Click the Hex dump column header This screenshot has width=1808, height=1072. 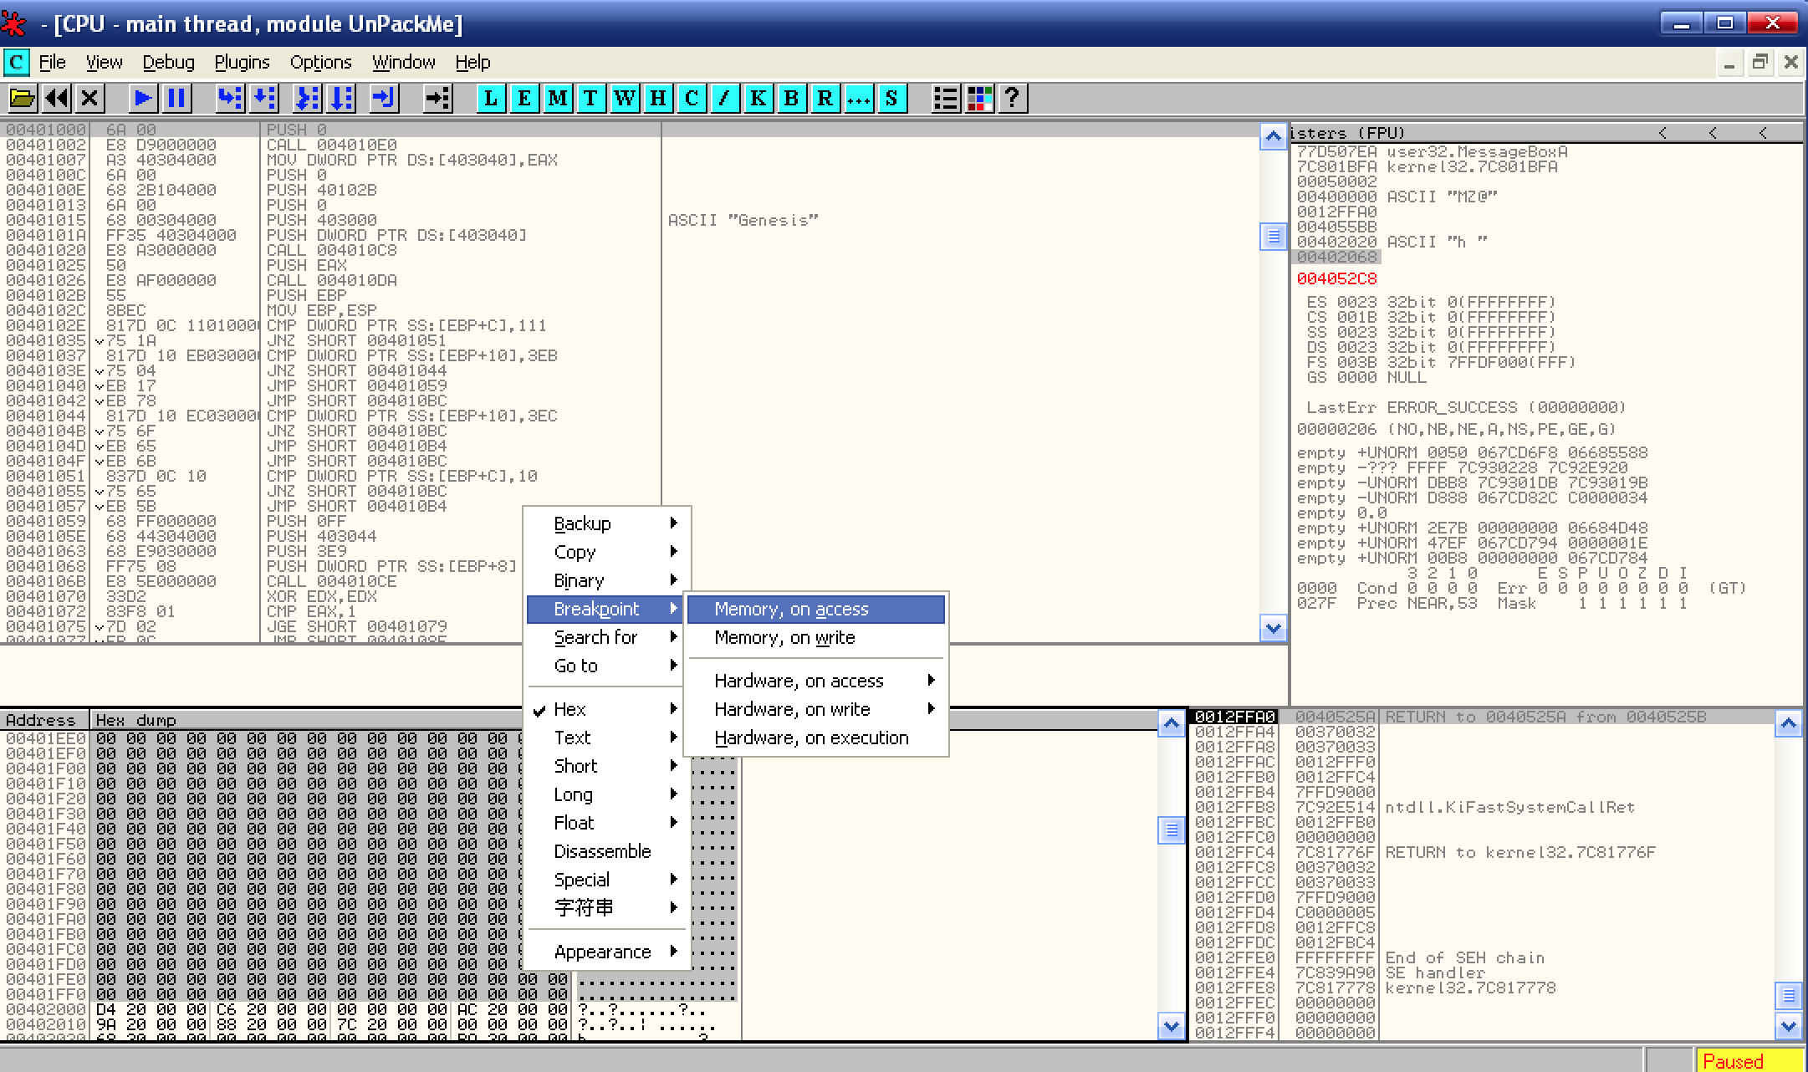pos(135,720)
